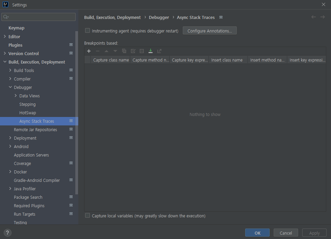Click the Capture key expression column header
This screenshot has height=239, width=331.
point(189,60)
